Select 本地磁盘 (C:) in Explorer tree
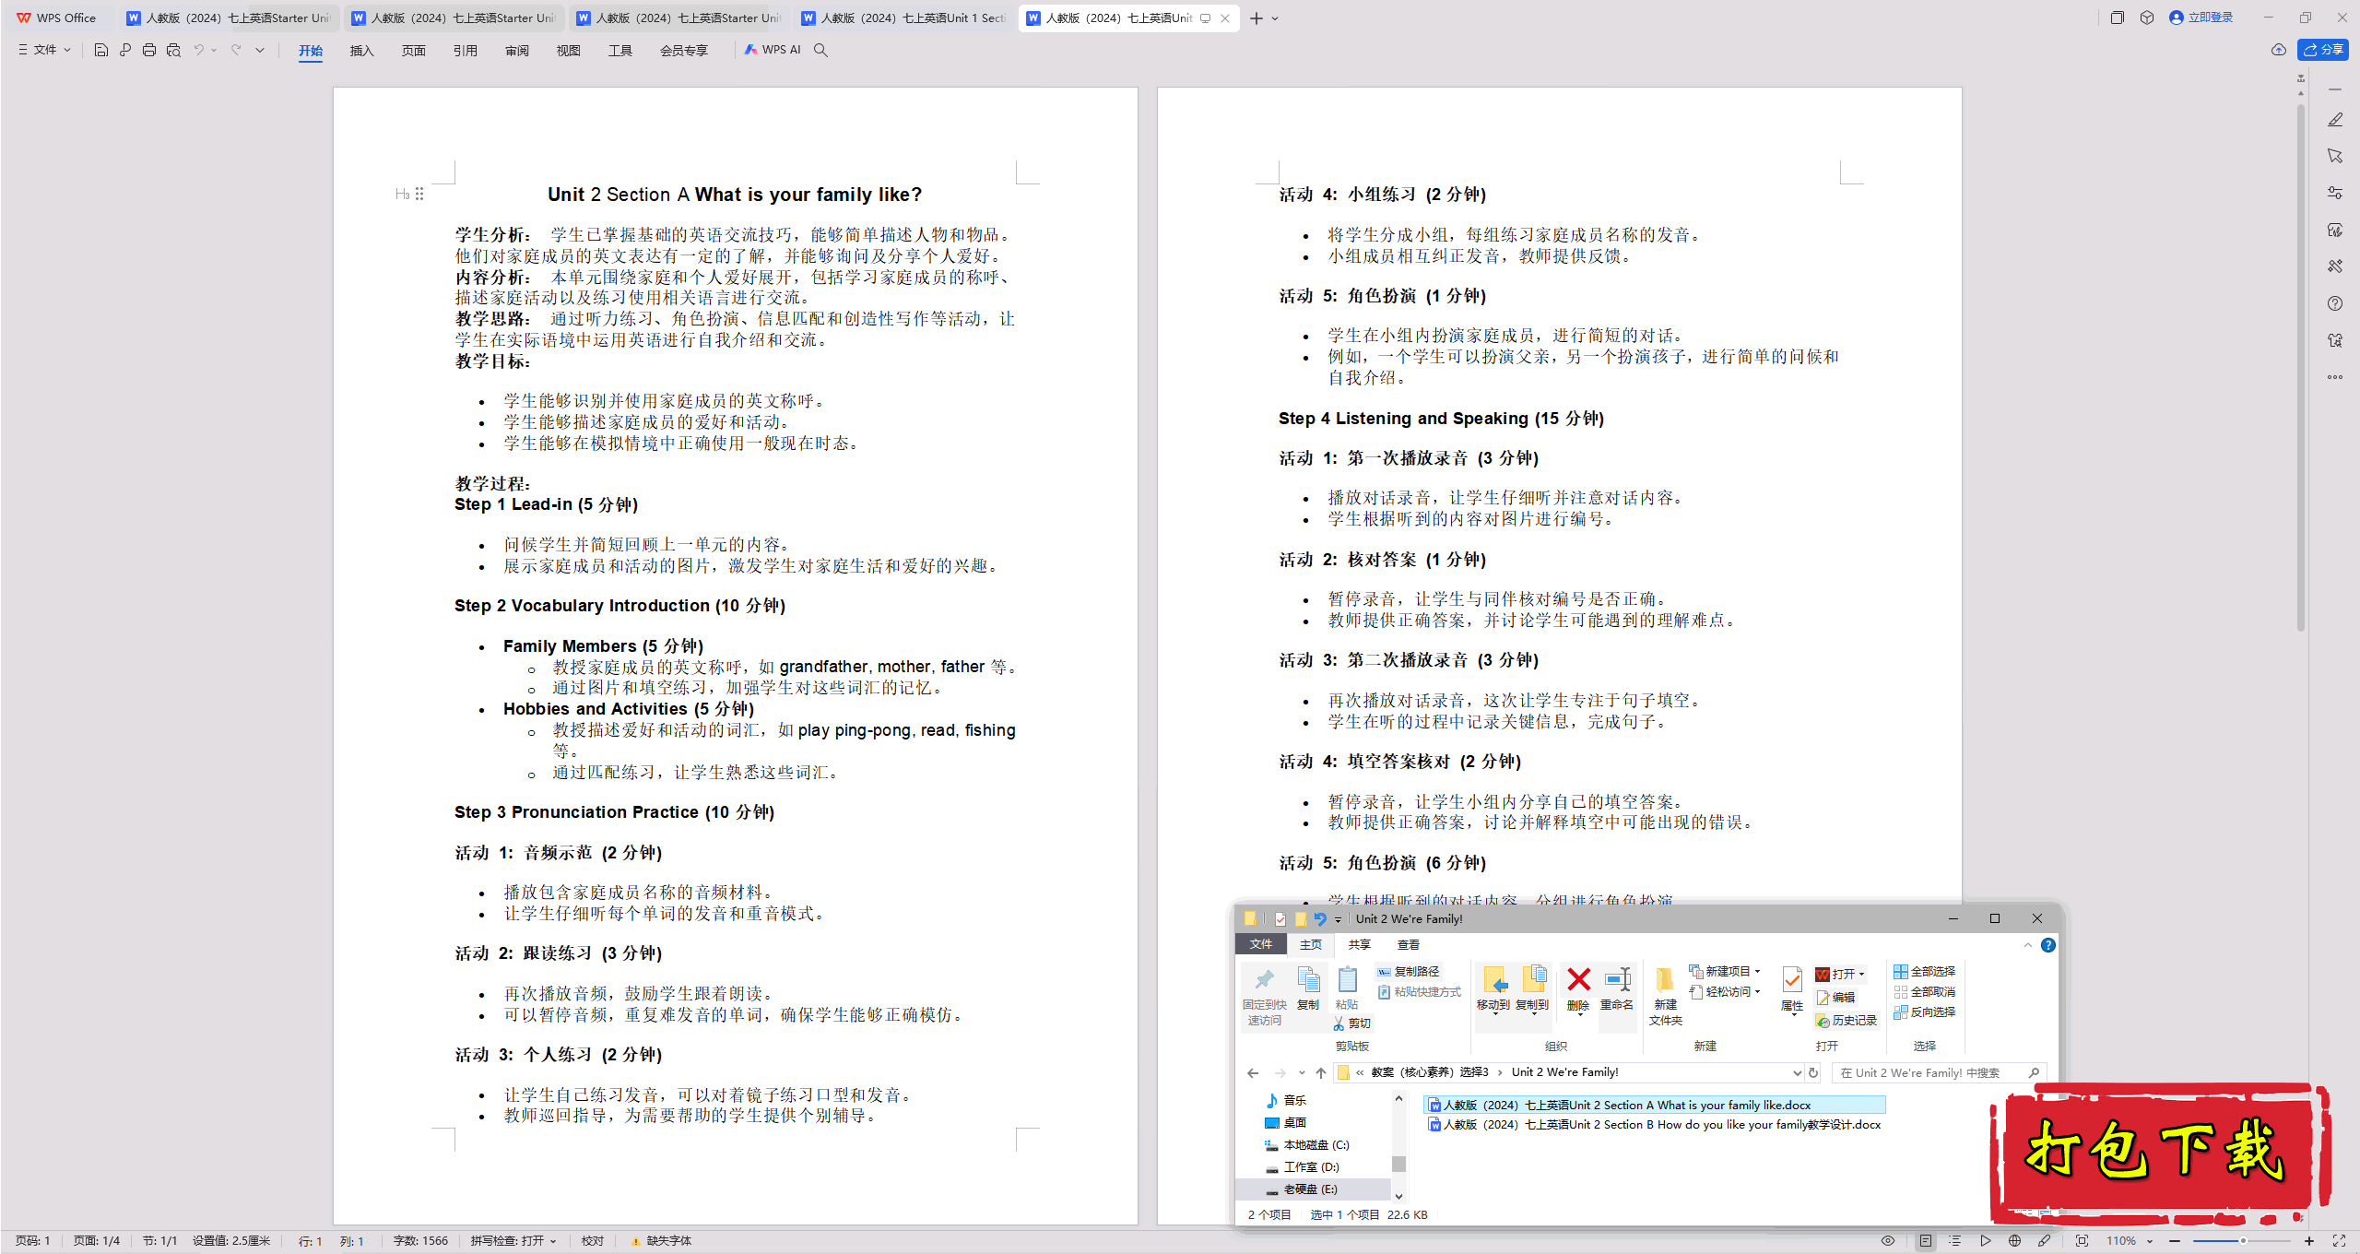The image size is (2360, 1254). [x=1307, y=1145]
